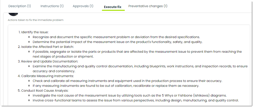The height and width of the screenshot is (108, 254).
Task: Click the 'Investigate the root cause' bullet
Action: pos(130,95)
